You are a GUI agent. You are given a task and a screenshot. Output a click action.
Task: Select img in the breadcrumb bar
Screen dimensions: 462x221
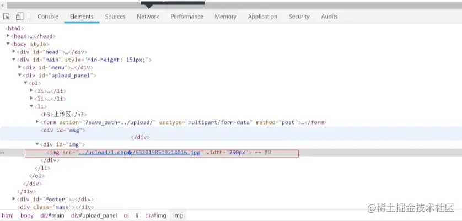pyautogui.click(x=178, y=215)
